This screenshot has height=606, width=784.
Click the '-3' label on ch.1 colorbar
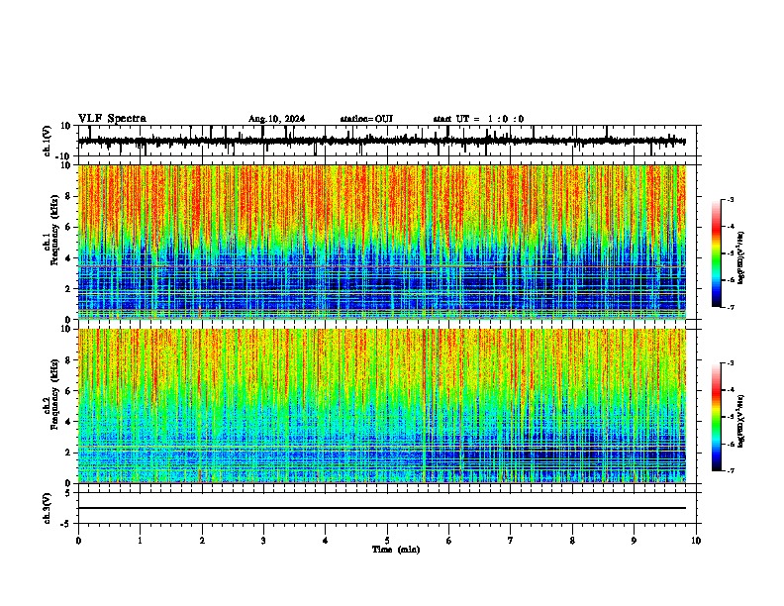730,199
